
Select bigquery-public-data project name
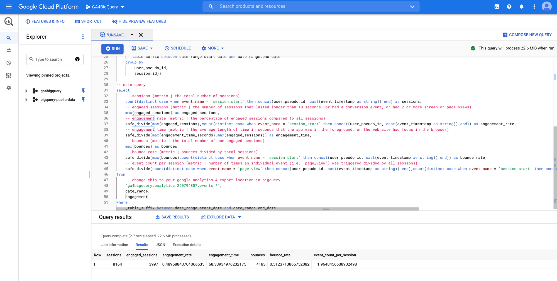58,100
